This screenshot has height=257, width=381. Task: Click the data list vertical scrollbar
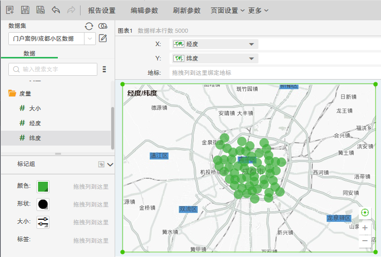(113, 128)
